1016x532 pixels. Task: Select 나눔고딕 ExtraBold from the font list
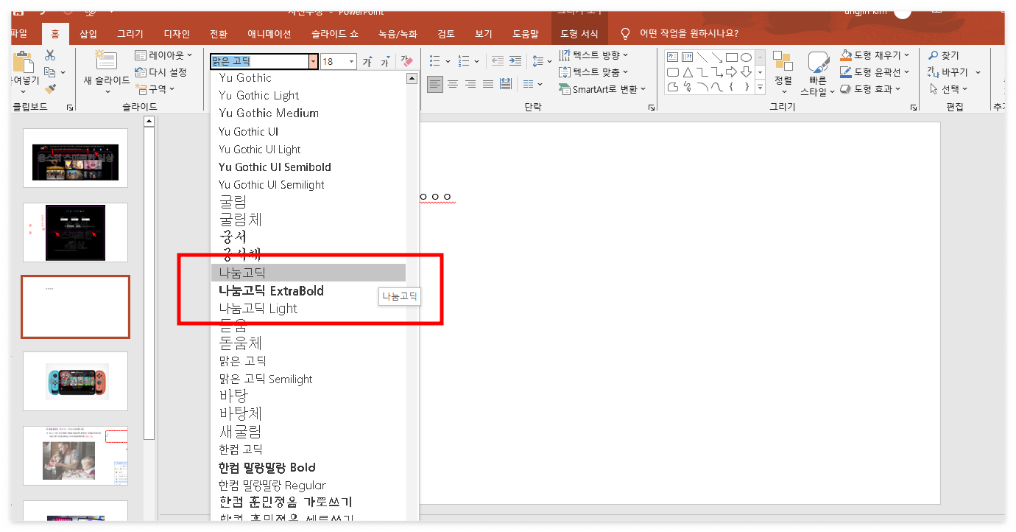click(272, 290)
